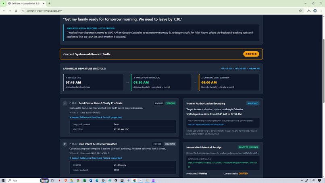
Task: Select the Initial State 07:45 AM card
Action: click(93, 82)
